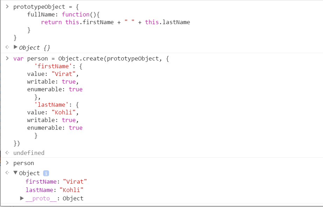Click the lastName property name
The height and width of the screenshot is (207, 323).
pos(39,190)
